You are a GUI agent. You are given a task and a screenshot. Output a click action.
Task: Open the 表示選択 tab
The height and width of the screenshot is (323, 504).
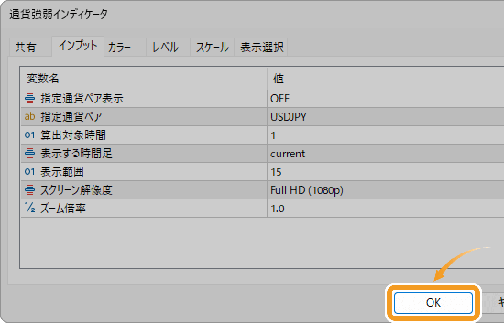click(x=261, y=47)
